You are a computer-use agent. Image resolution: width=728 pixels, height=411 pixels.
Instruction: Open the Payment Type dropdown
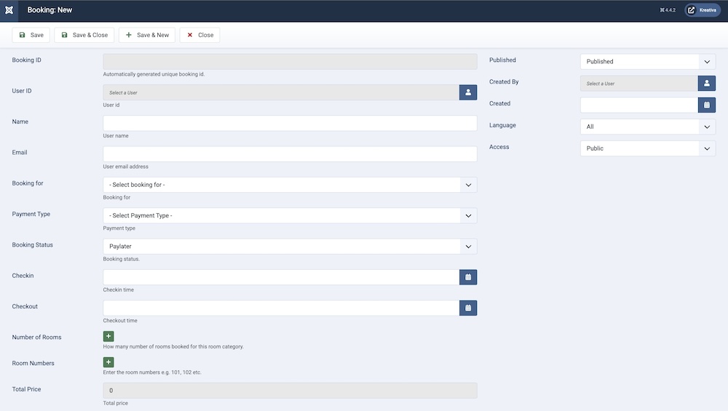pos(290,215)
